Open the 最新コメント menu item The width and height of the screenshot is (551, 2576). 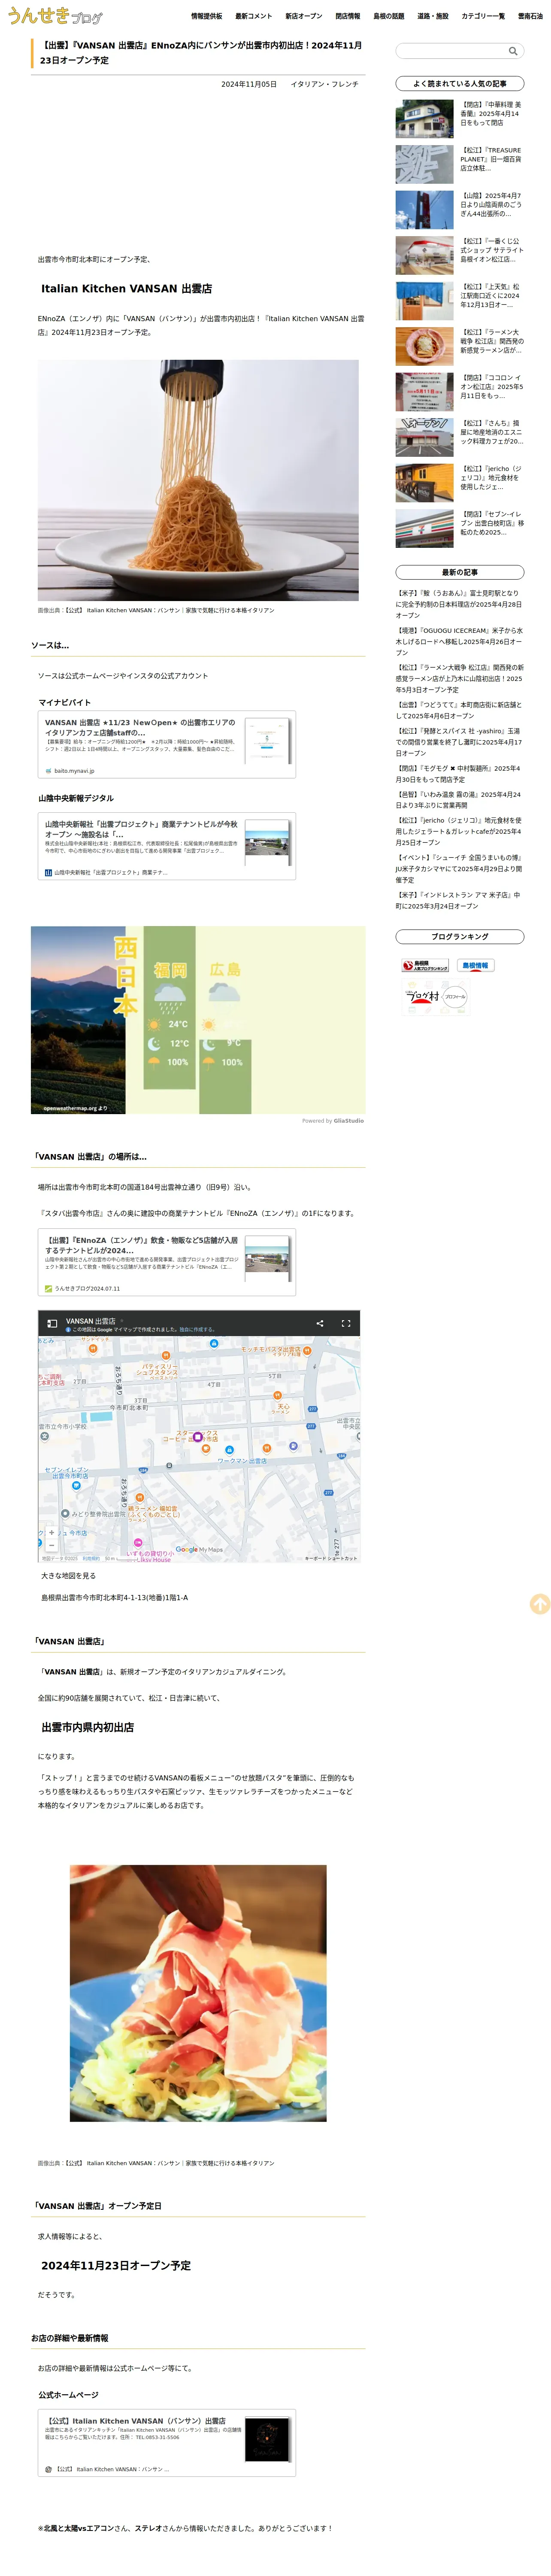(254, 16)
